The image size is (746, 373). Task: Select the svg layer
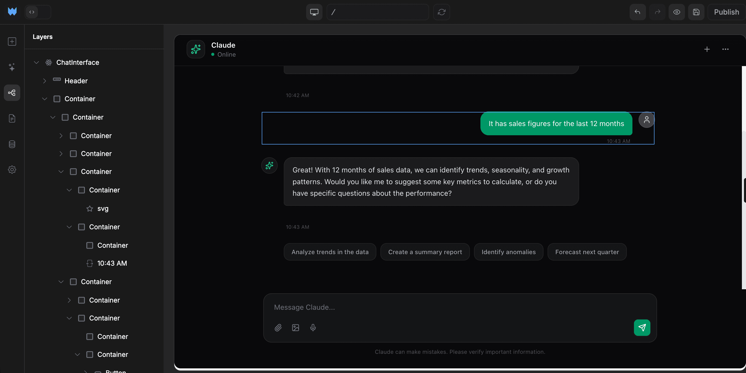94,209
